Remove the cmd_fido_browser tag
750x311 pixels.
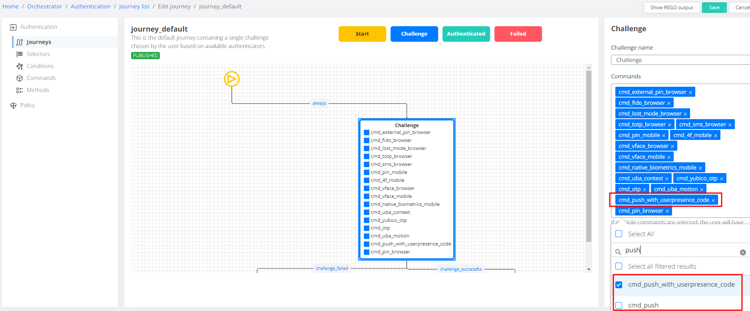(x=669, y=103)
